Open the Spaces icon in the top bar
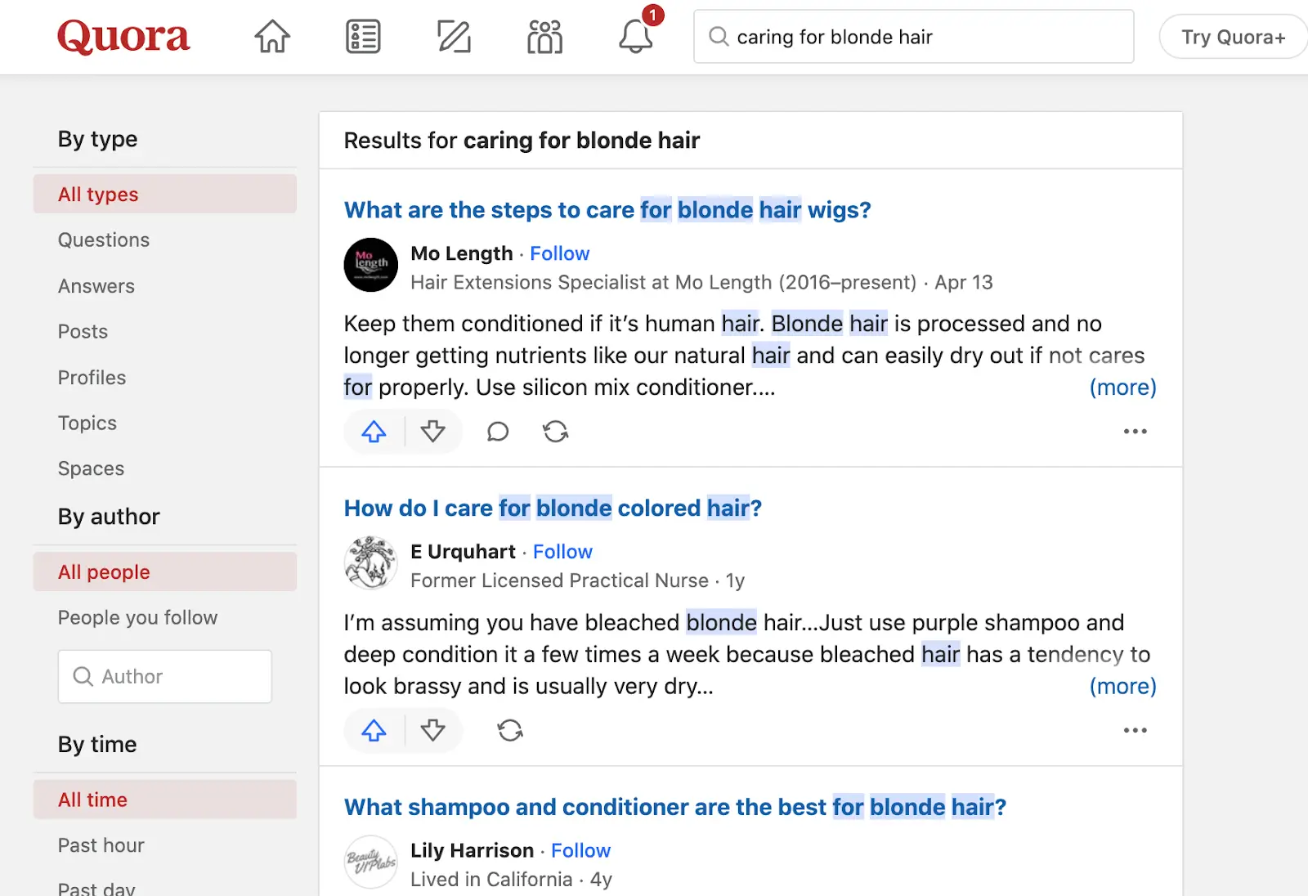 [x=543, y=37]
